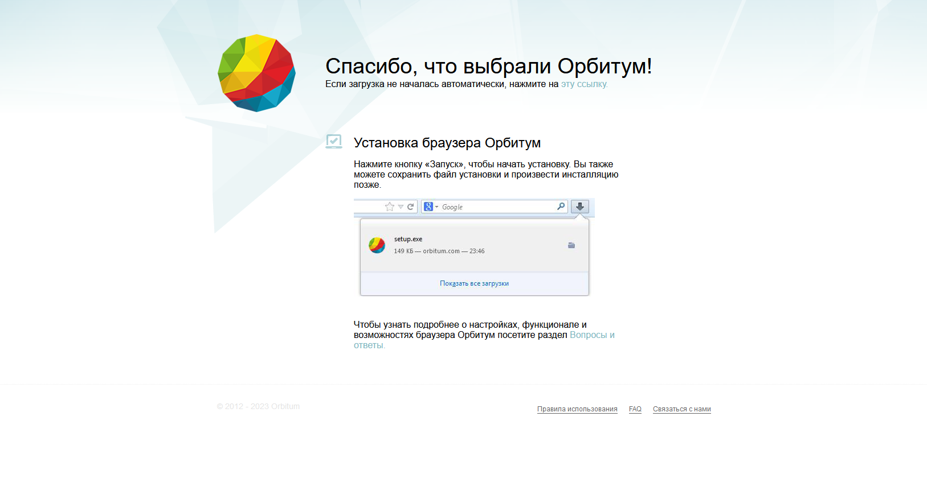Screen dimensions: 927x499
Task: Click the setup.exe Orbitum file icon
Action: (x=377, y=245)
